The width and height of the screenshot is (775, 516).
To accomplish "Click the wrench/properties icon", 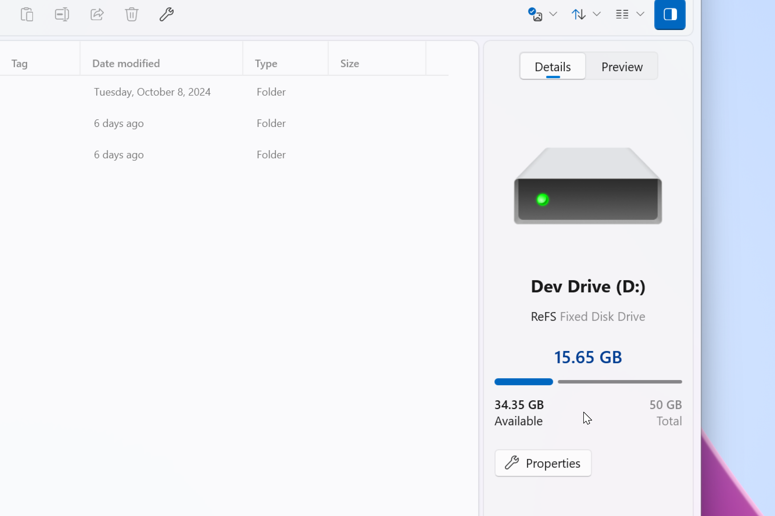I will [x=167, y=14].
